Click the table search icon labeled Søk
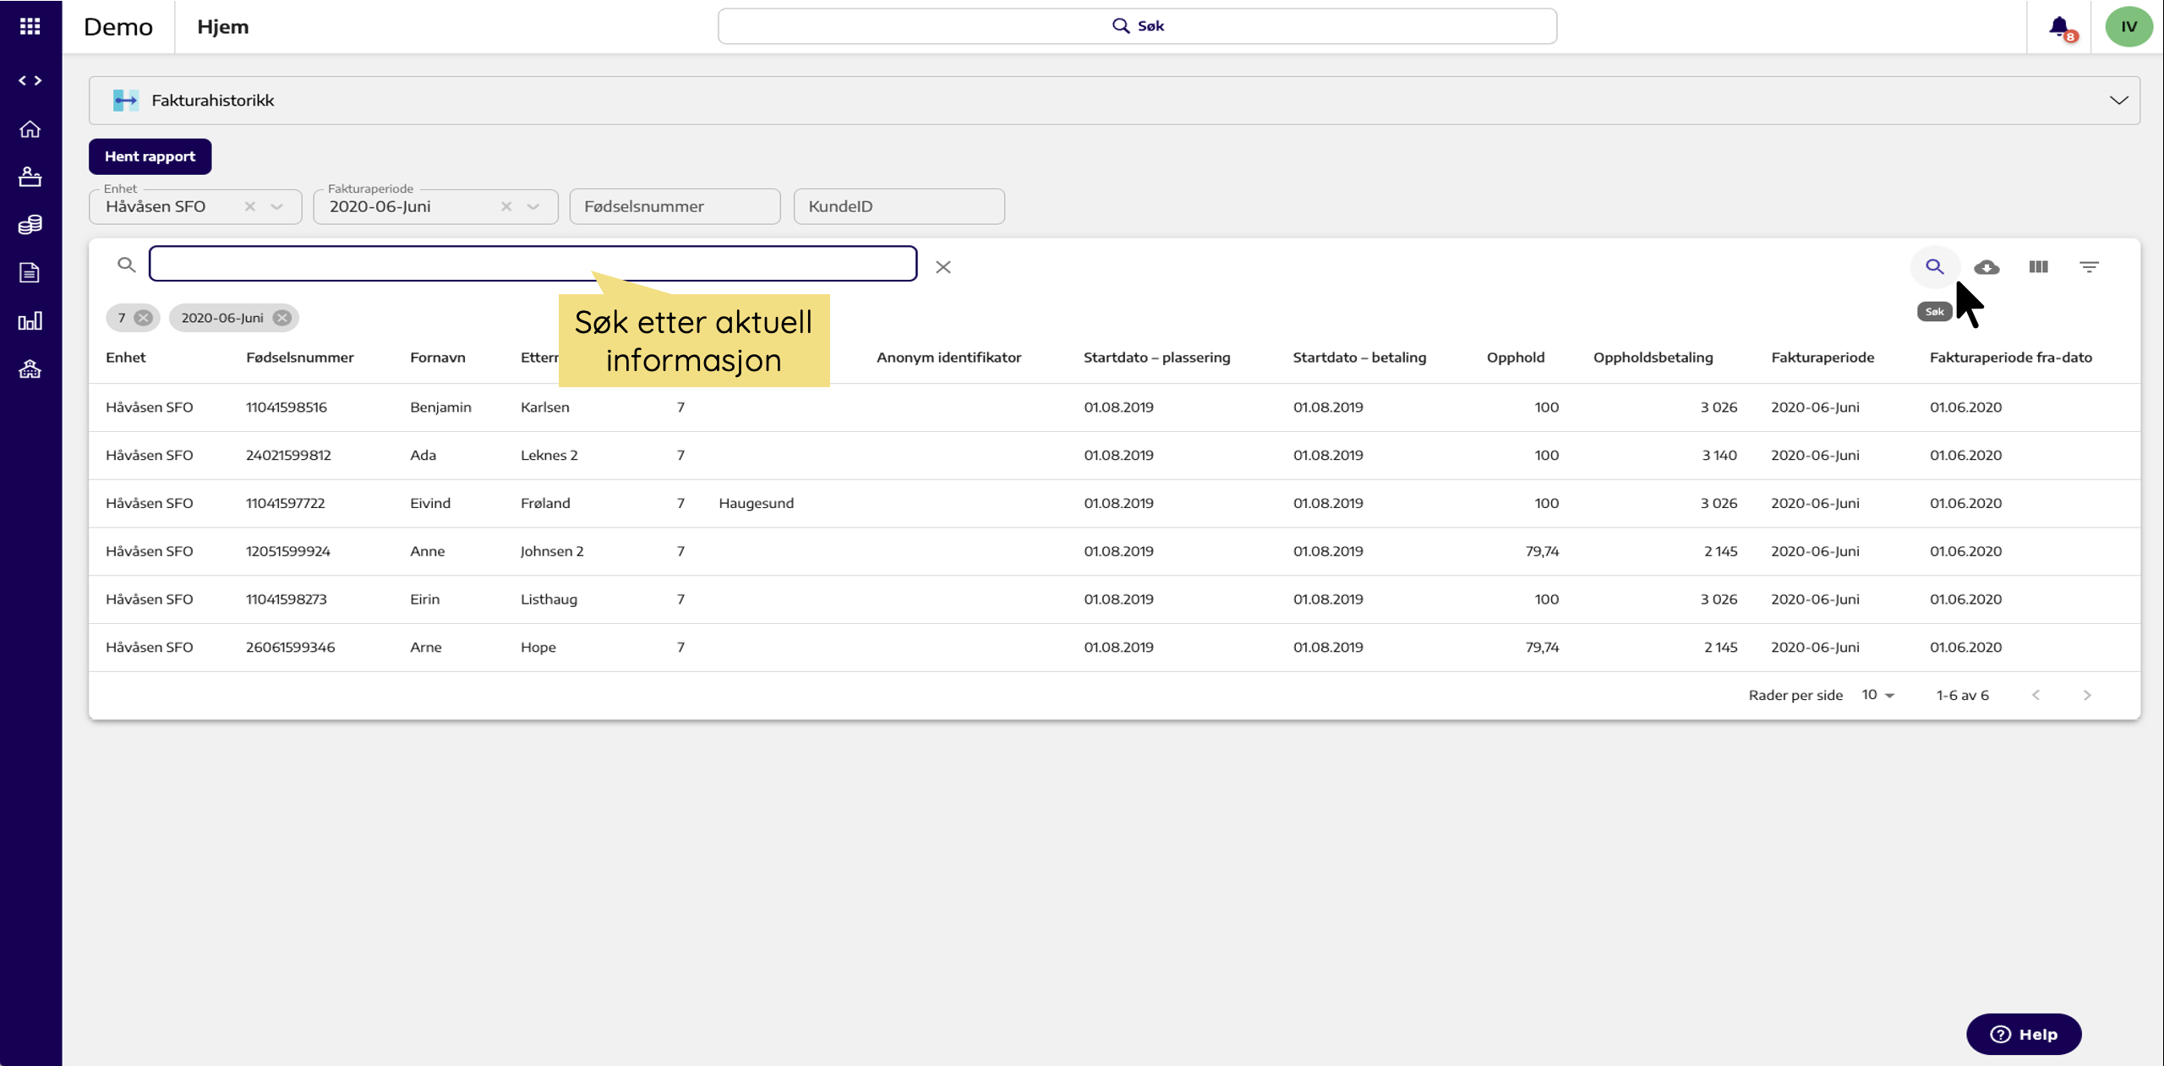 pos(1935,267)
